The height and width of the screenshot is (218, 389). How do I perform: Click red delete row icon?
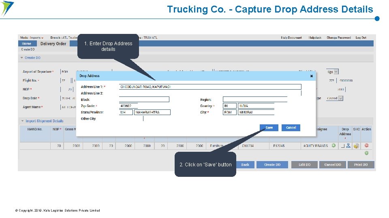pyautogui.click(x=366, y=145)
